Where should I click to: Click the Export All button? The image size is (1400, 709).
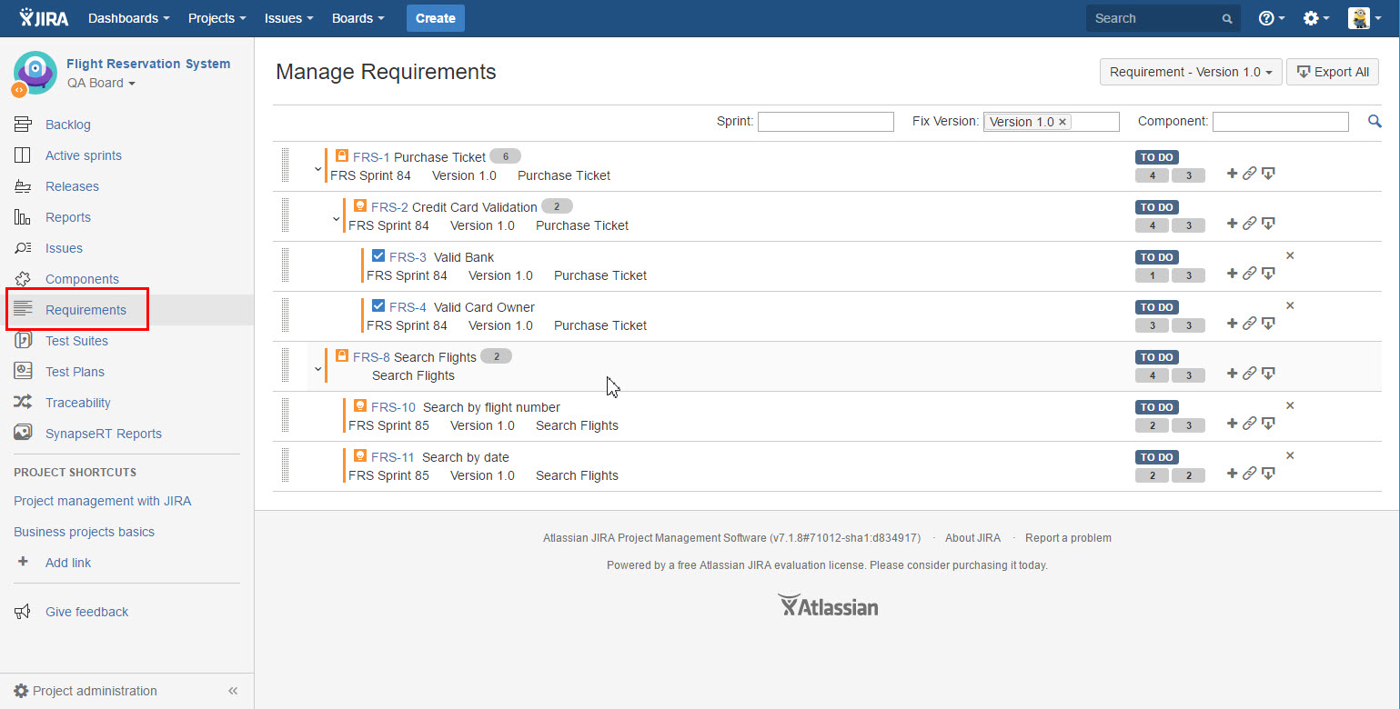point(1333,72)
